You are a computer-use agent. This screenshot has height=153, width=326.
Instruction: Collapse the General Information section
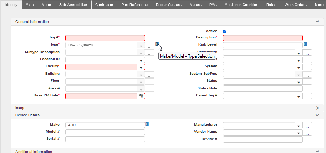[317, 22]
